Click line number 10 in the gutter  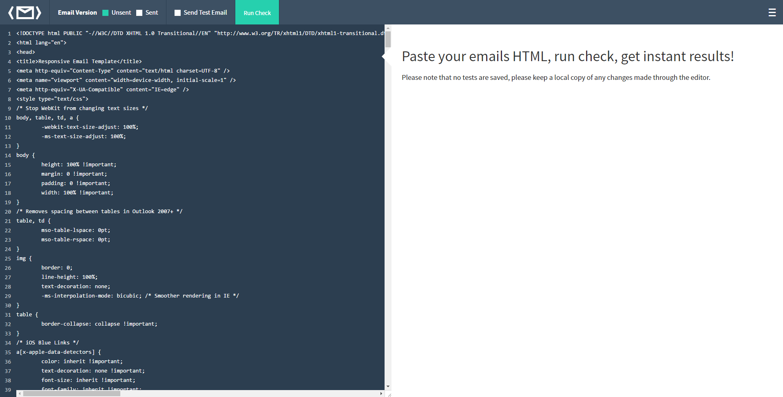click(8, 118)
